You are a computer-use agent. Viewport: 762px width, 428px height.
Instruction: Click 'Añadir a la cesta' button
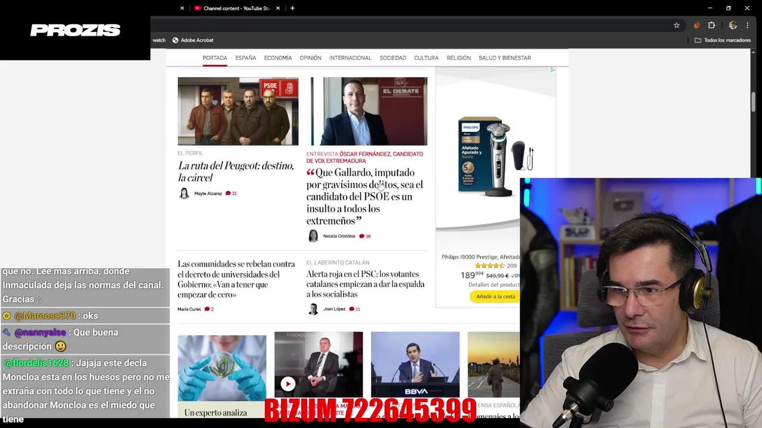click(495, 297)
